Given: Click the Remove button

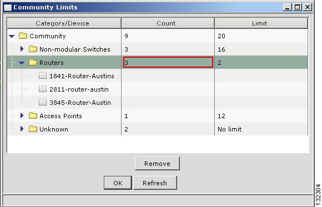Looking at the screenshot, I should point(157,164).
